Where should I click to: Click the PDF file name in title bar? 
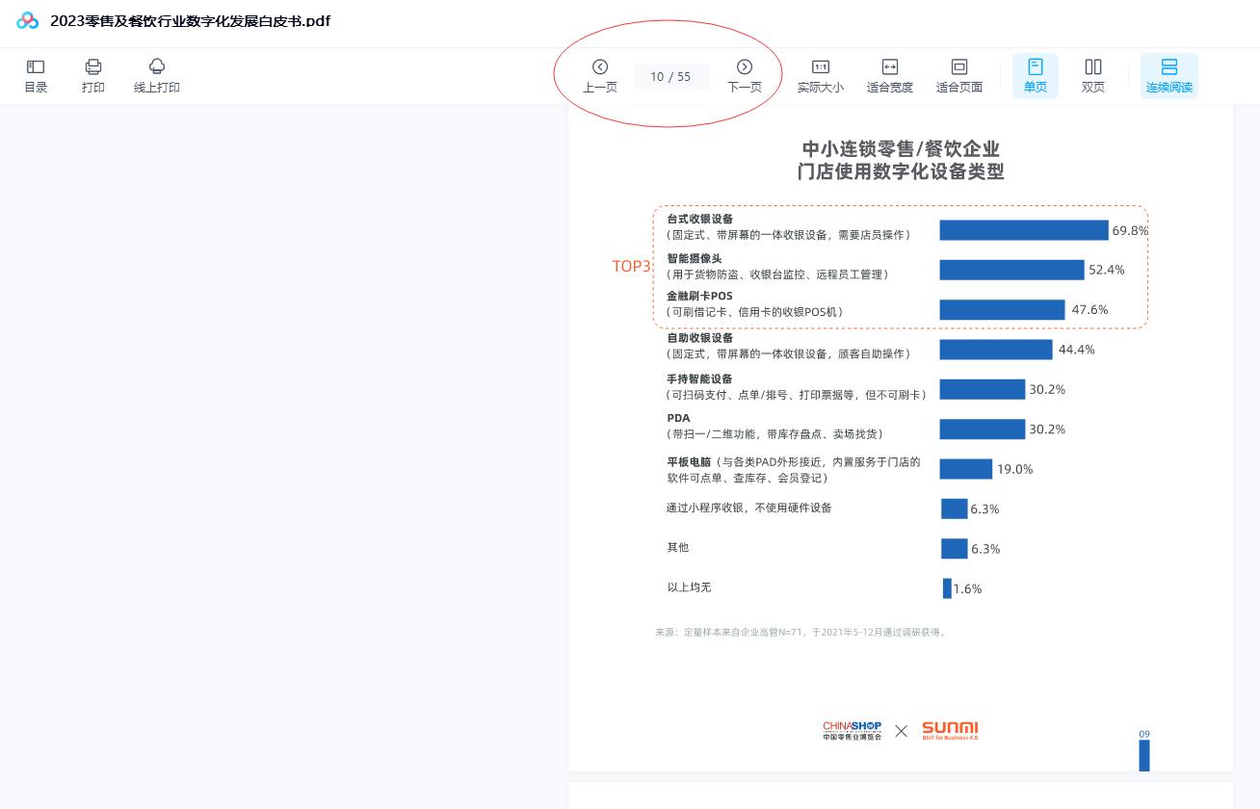[190, 21]
